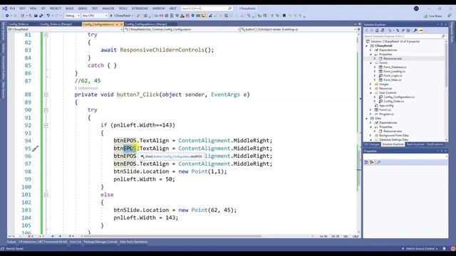Click the highlighted preview icon in Solution Explorer toolbar

[420, 31]
